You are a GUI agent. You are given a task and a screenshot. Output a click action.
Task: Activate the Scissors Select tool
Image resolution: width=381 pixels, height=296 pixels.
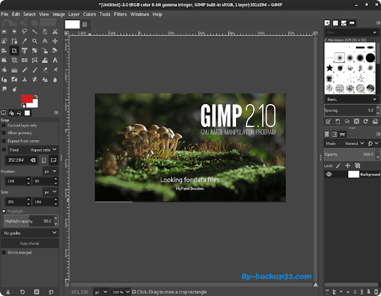tap(55, 32)
